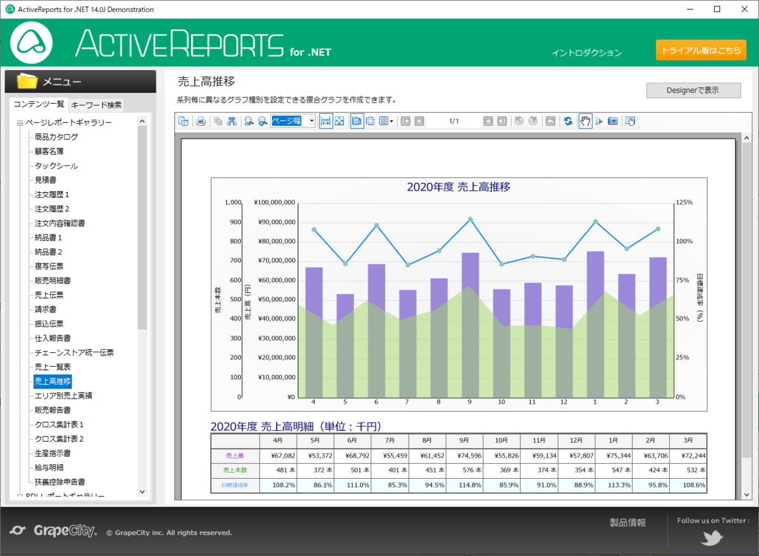Click the orange トライアル版はこちら button
This screenshot has width=759, height=556.
(701, 50)
